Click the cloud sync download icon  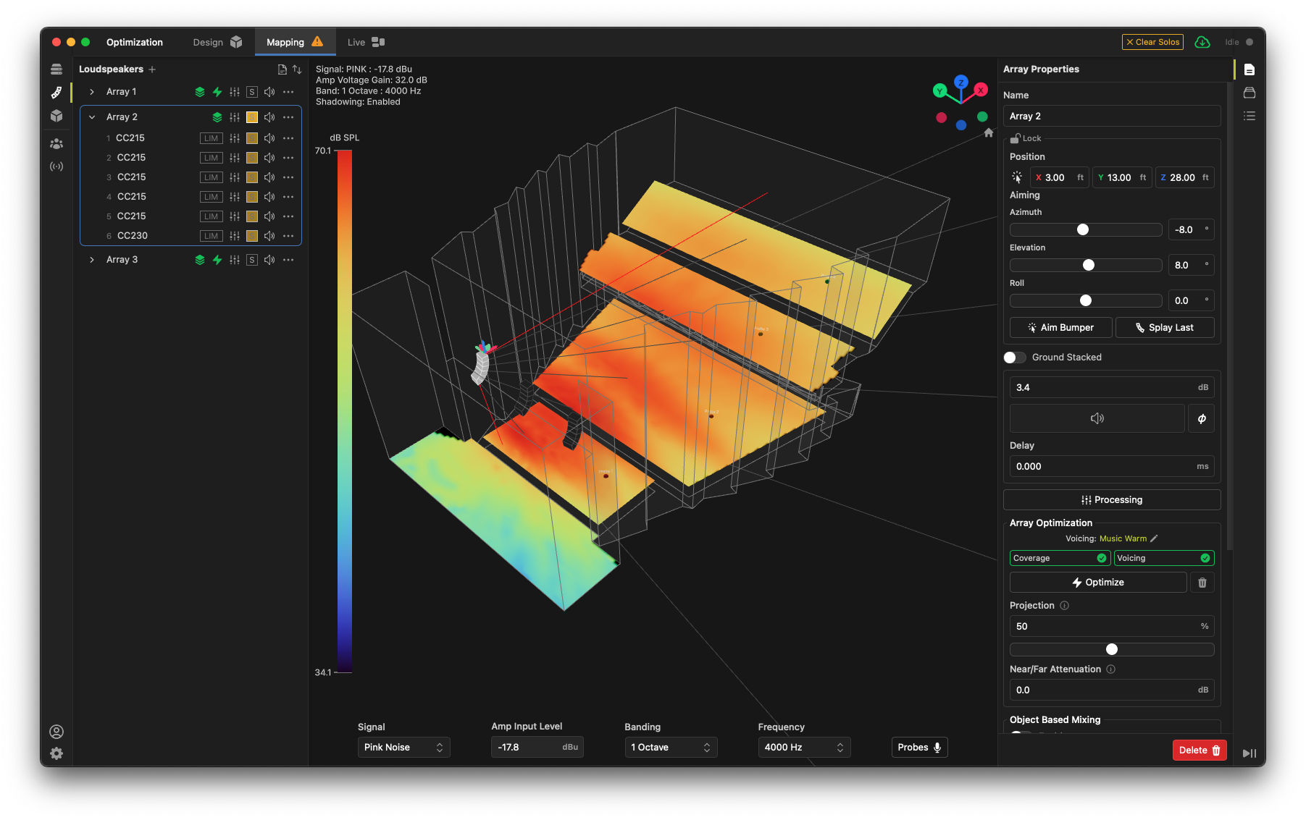point(1202,43)
